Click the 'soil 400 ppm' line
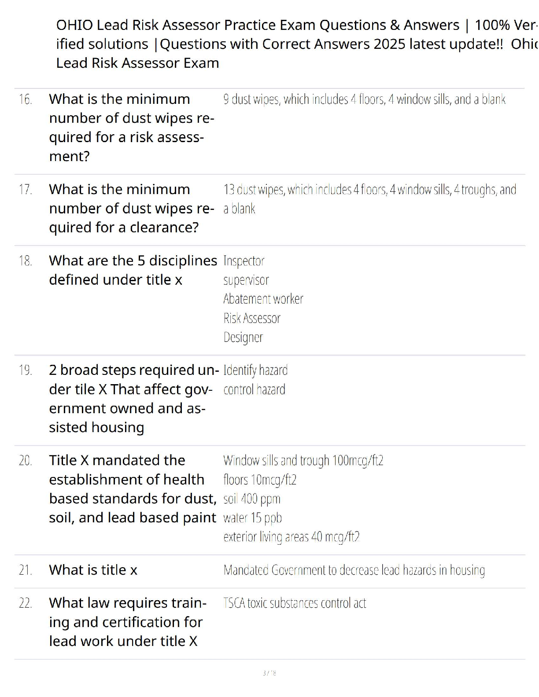The height and width of the screenshot is (697, 539). coord(251,499)
